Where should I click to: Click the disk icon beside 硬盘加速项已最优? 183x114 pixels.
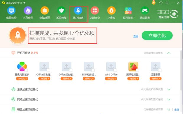click(13, 110)
